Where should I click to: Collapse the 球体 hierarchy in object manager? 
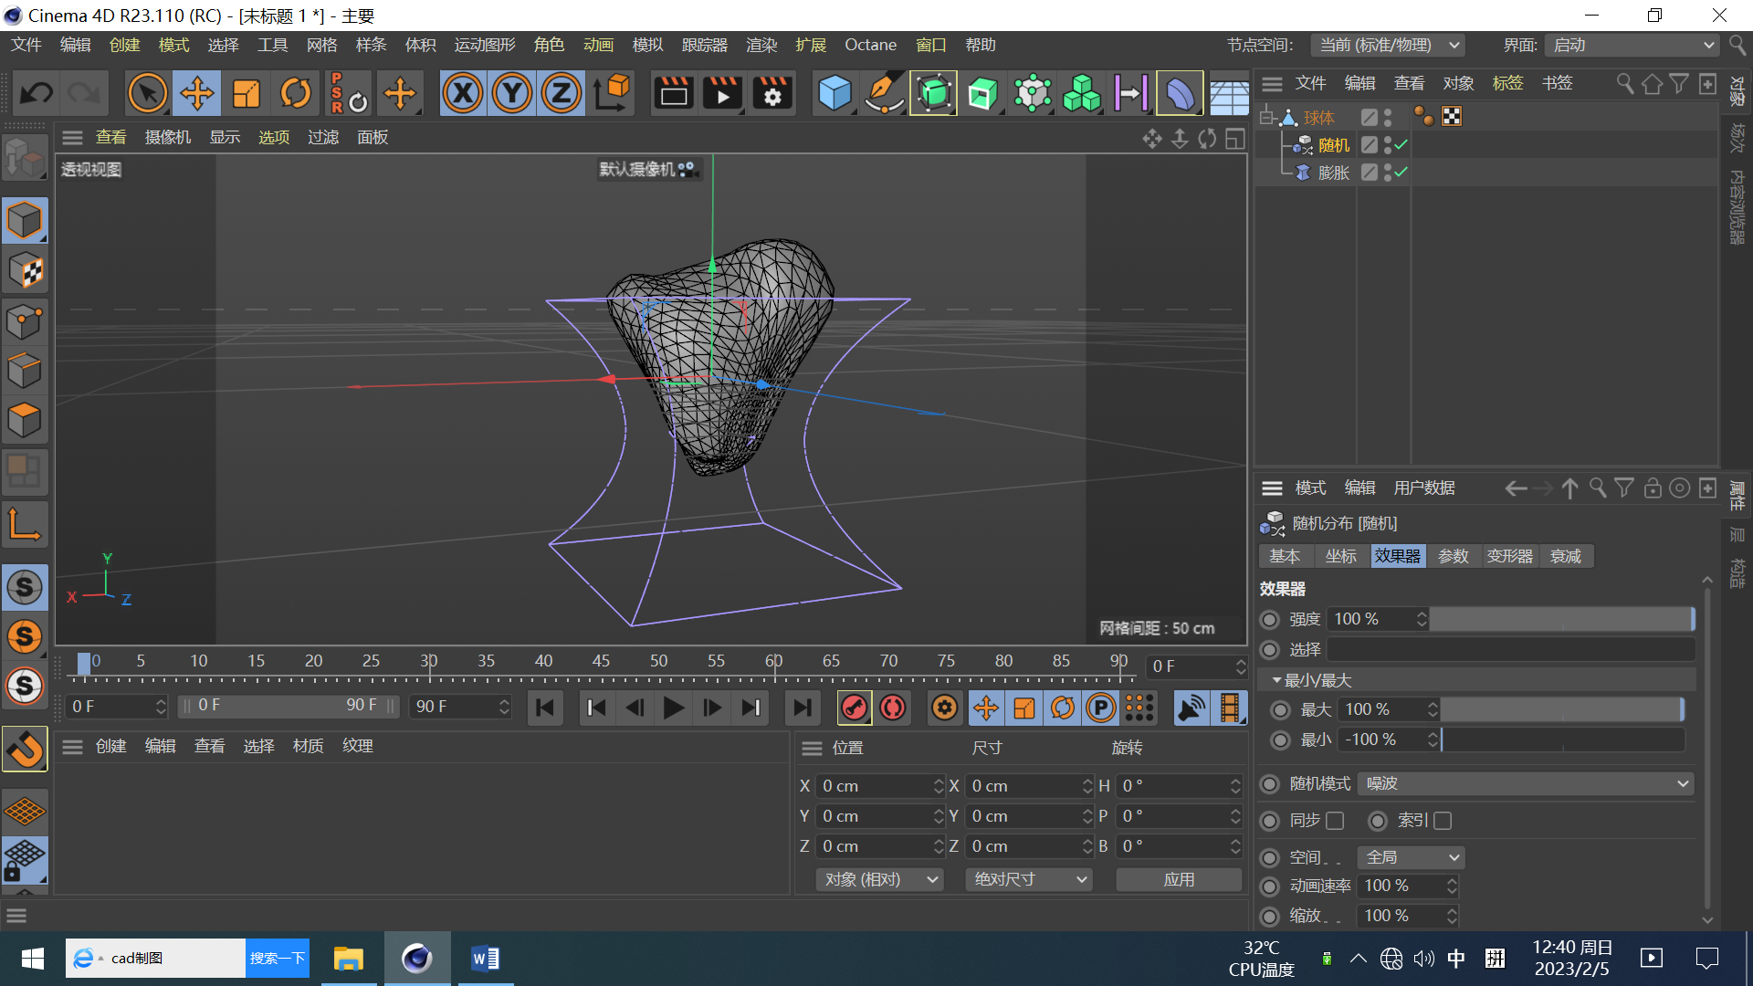pyautogui.click(x=1268, y=117)
